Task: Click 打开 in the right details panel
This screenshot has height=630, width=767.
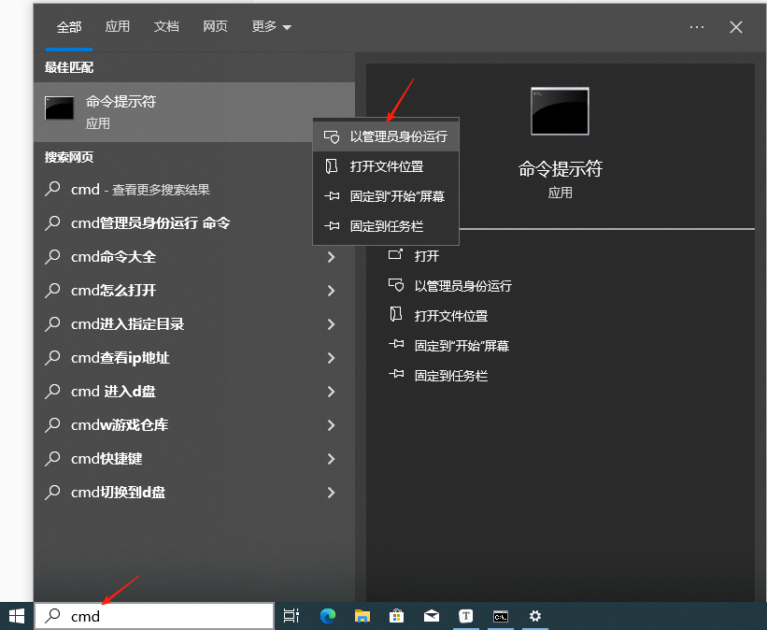Action: point(426,256)
